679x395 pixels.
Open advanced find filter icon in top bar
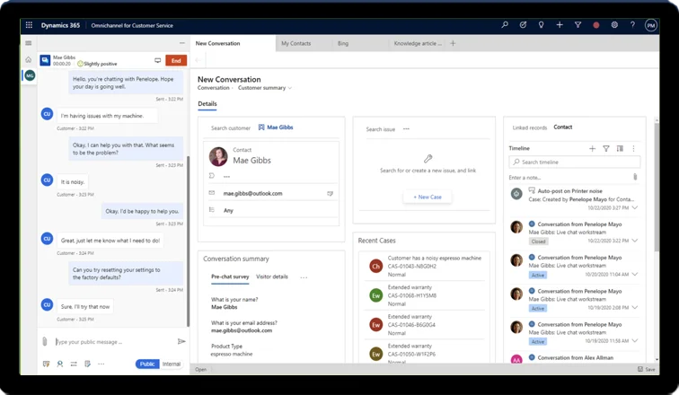[578, 25]
